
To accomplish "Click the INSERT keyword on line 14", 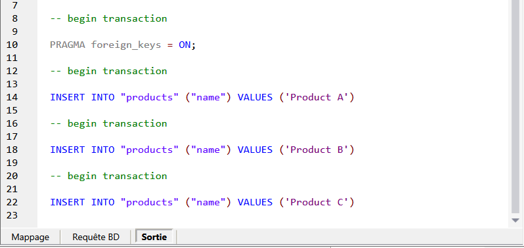I will pos(68,97).
